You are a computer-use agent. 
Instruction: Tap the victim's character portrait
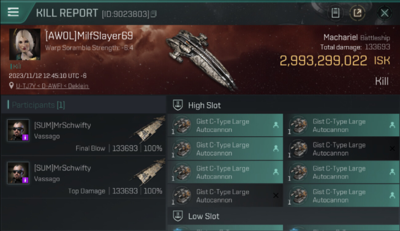[x=25, y=44]
